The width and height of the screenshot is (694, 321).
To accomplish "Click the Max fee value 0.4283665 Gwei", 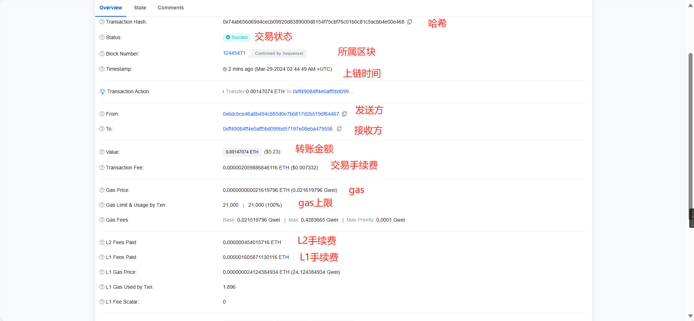I will 319,220.
